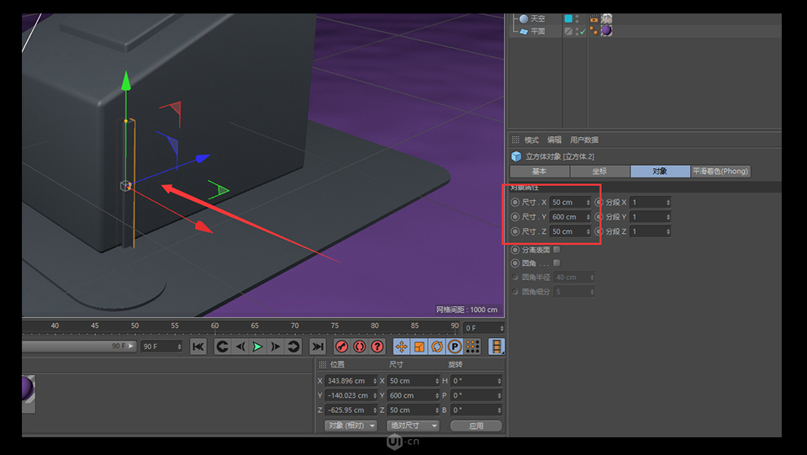
Task: Click the compositing tag on sky row
Action: point(594,19)
